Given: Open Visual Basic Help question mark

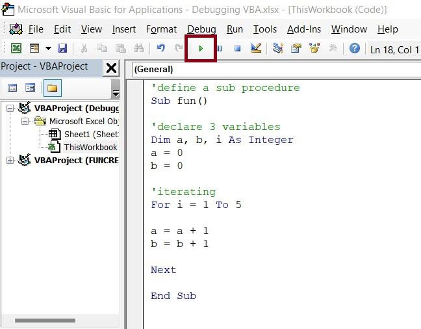Looking at the screenshot, I should 355,48.
